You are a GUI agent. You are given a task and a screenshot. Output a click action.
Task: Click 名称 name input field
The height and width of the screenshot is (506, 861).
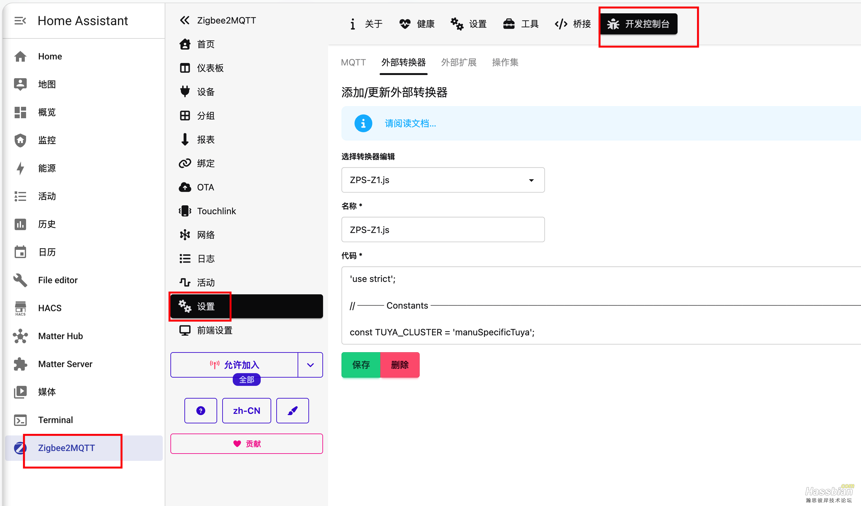tap(443, 229)
